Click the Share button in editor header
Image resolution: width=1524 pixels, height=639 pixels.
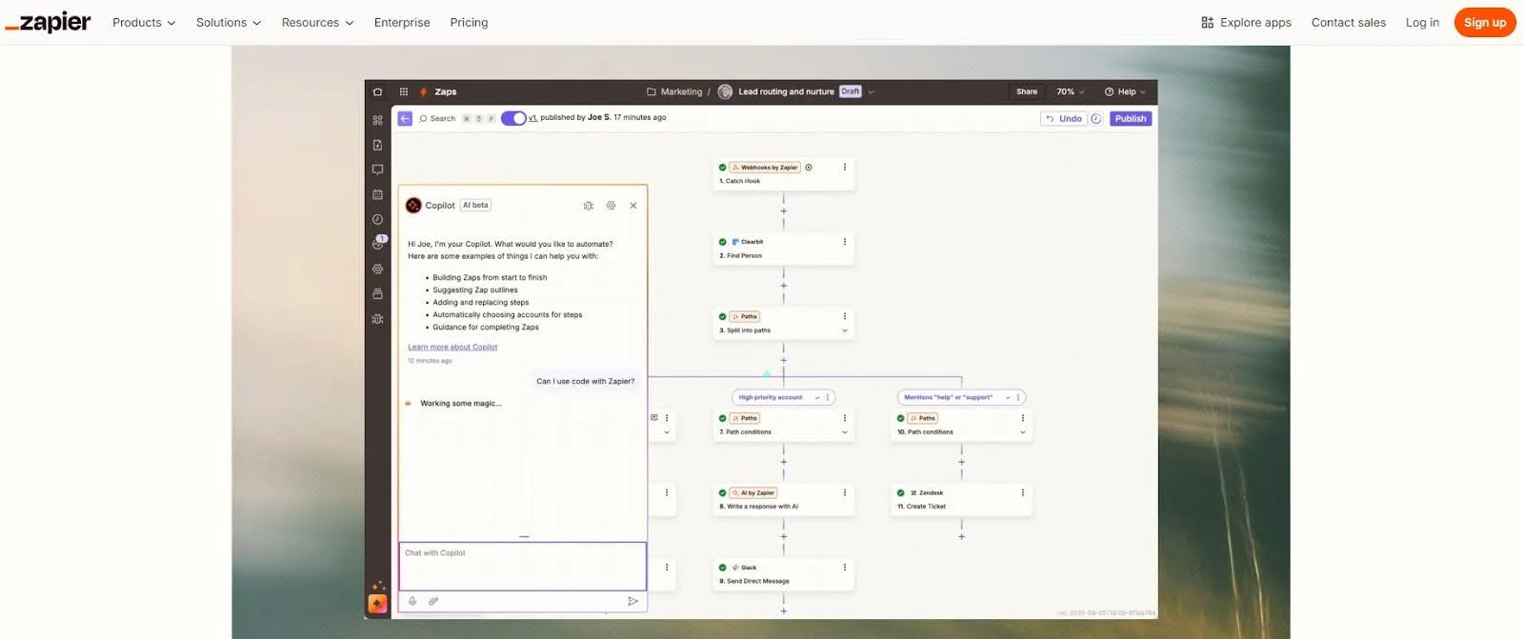1027,92
